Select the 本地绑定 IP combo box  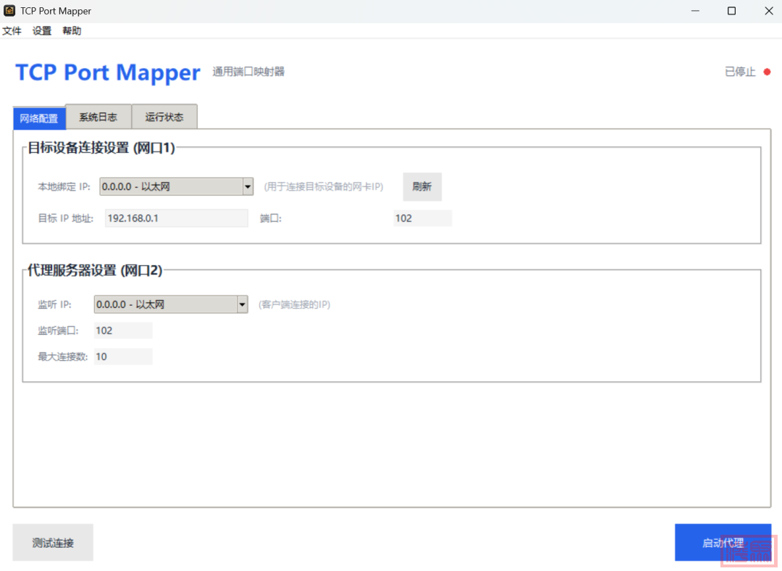[x=170, y=187]
